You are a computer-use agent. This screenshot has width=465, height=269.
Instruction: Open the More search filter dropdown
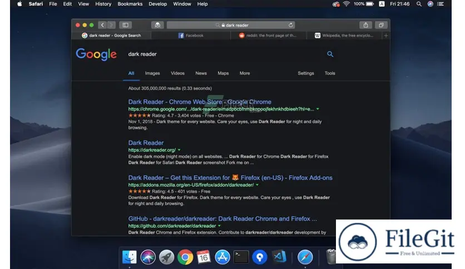(245, 73)
